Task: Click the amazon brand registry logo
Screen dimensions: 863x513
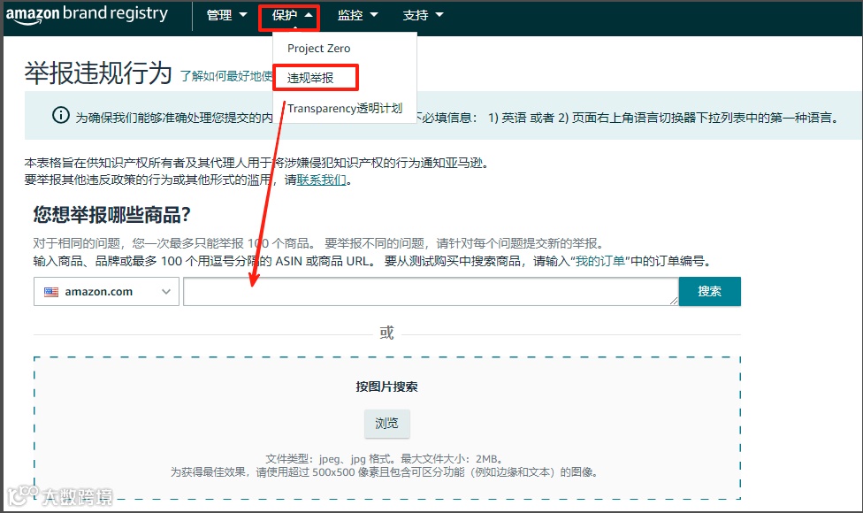Action: point(87,14)
